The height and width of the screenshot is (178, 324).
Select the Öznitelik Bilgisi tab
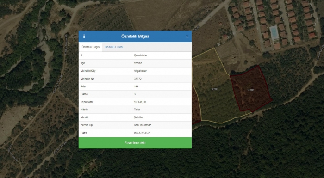[x=91, y=47]
